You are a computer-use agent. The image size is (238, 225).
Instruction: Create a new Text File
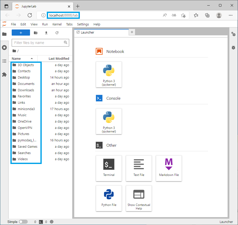click(139, 168)
